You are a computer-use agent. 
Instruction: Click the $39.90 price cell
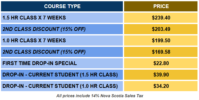tap(161, 75)
